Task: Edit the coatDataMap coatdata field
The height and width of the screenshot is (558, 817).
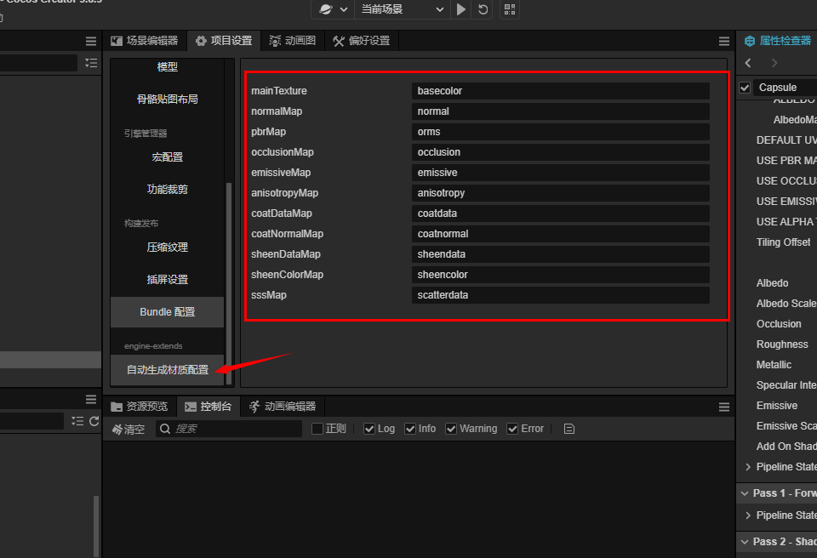Action: click(x=560, y=214)
